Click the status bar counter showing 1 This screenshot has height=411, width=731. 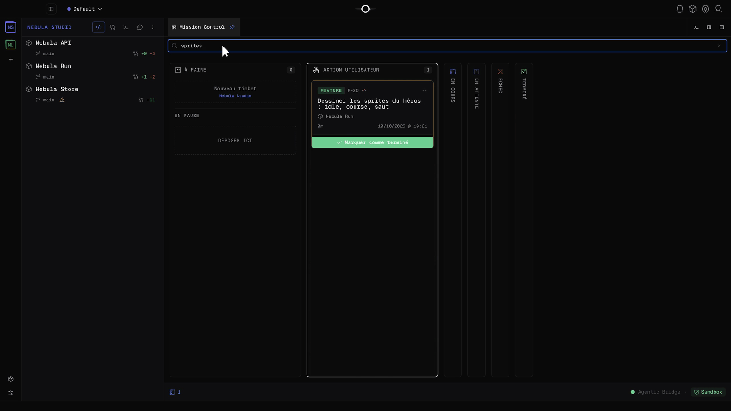click(x=175, y=392)
